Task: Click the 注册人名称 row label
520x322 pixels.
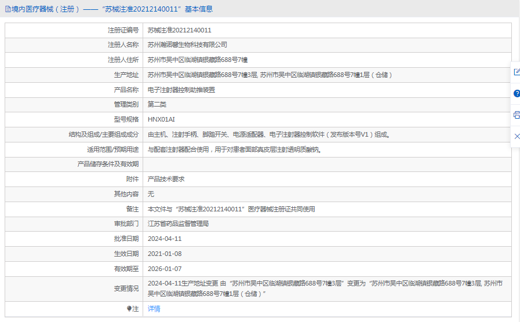Action: click(x=123, y=45)
